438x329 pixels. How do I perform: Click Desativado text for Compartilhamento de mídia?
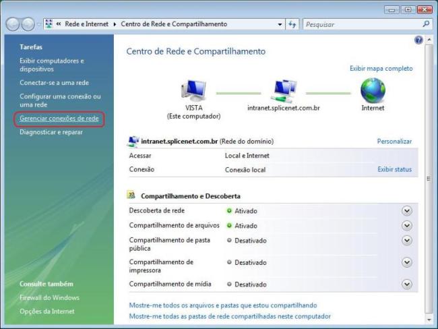coord(251,285)
